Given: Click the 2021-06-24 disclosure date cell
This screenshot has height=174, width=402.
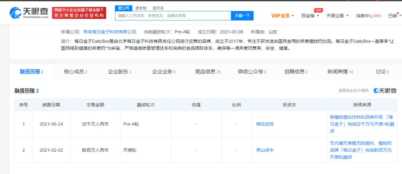Looking at the screenshot, I should (51, 124).
